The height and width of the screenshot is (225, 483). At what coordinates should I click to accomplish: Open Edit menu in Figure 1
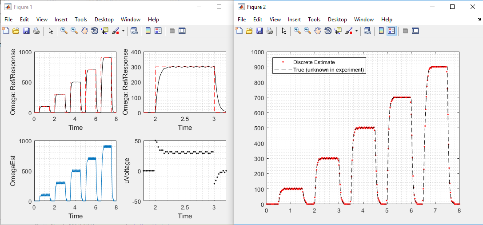[x=24, y=20]
